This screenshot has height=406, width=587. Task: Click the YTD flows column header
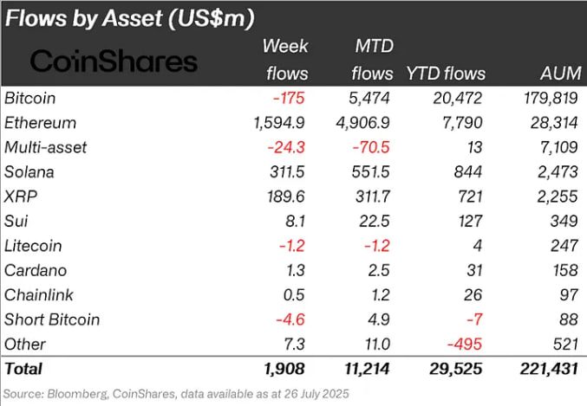point(446,74)
